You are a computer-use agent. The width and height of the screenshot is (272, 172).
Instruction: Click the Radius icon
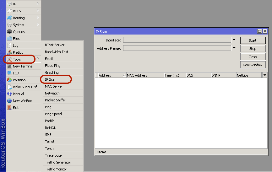9,52
